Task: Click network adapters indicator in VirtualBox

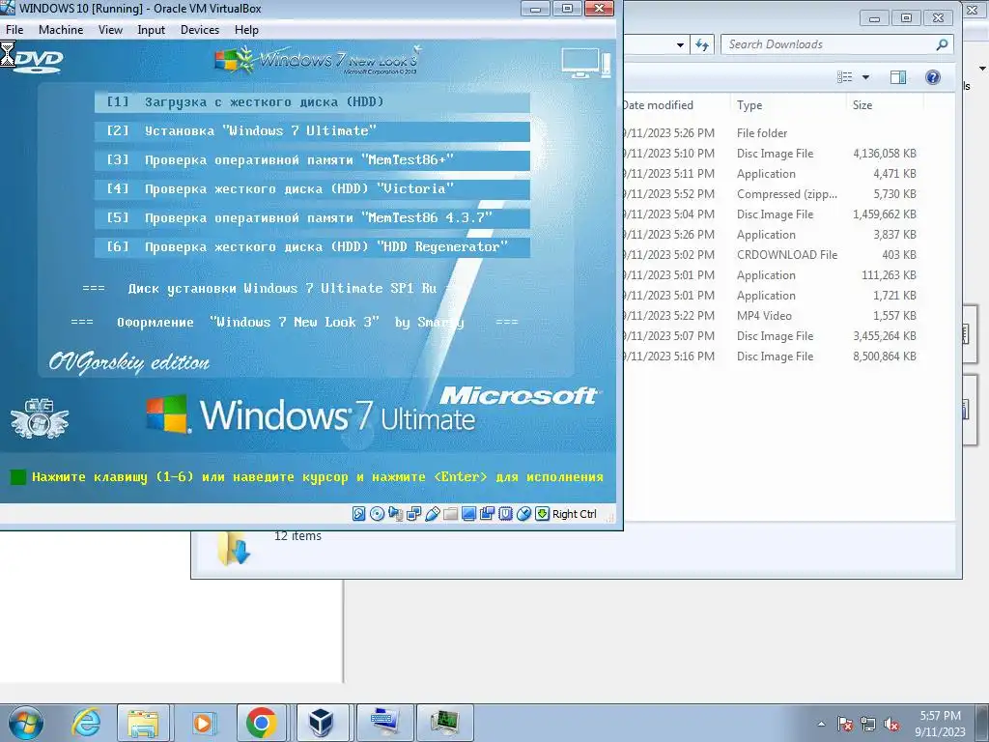Action: [413, 514]
